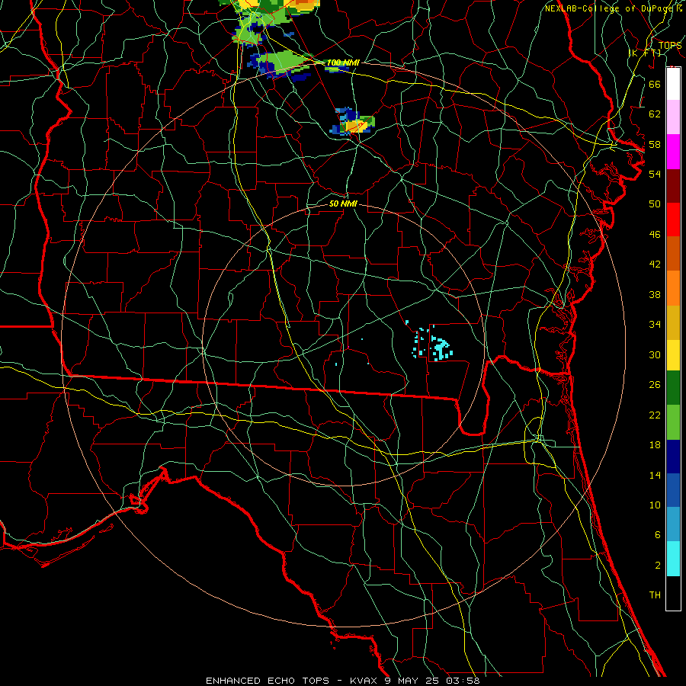This screenshot has width=686, height=686.
Task: Click the '100 NMI' range ring label
Action: (x=343, y=63)
